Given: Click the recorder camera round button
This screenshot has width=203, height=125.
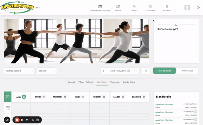Looking at the screenshot, I should pyautogui.click(x=7, y=120).
